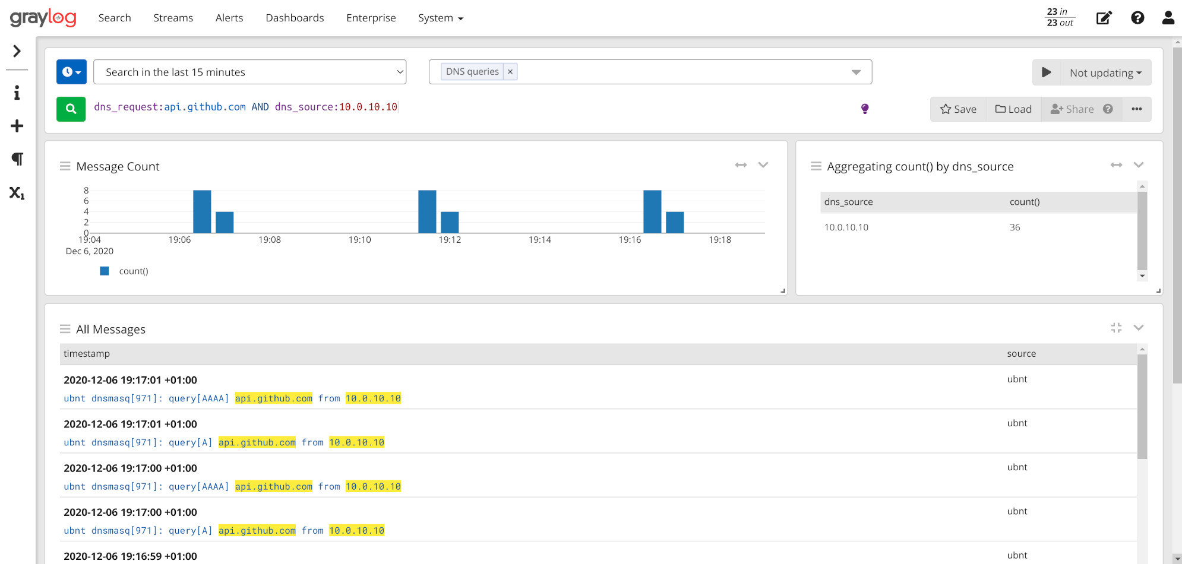Click the count() legend color swatch
The height and width of the screenshot is (564, 1182).
coord(105,271)
